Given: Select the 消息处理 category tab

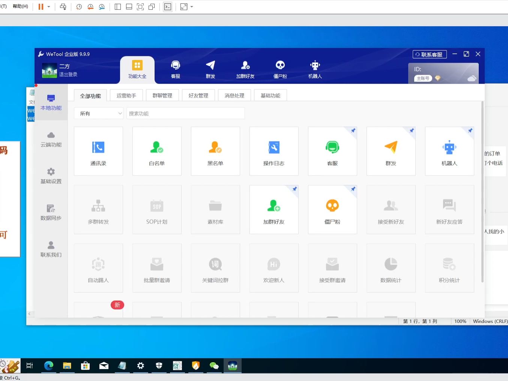Looking at the screenshot, I should pyautogui.click(x=234, y=96).
